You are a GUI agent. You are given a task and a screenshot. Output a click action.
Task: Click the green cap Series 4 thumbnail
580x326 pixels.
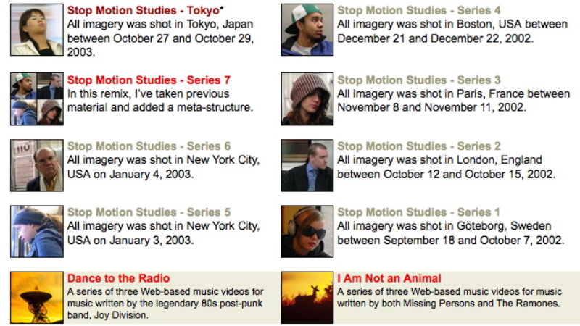click(307, 30)
